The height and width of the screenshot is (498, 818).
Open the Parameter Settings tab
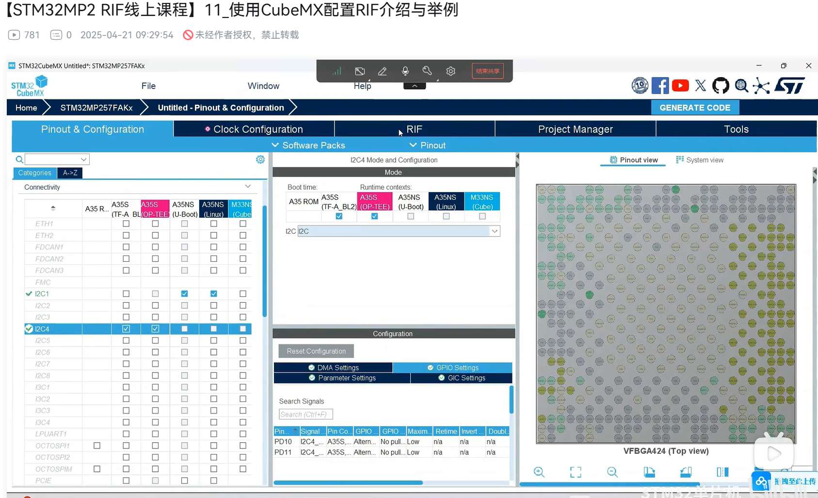(342, 378)
